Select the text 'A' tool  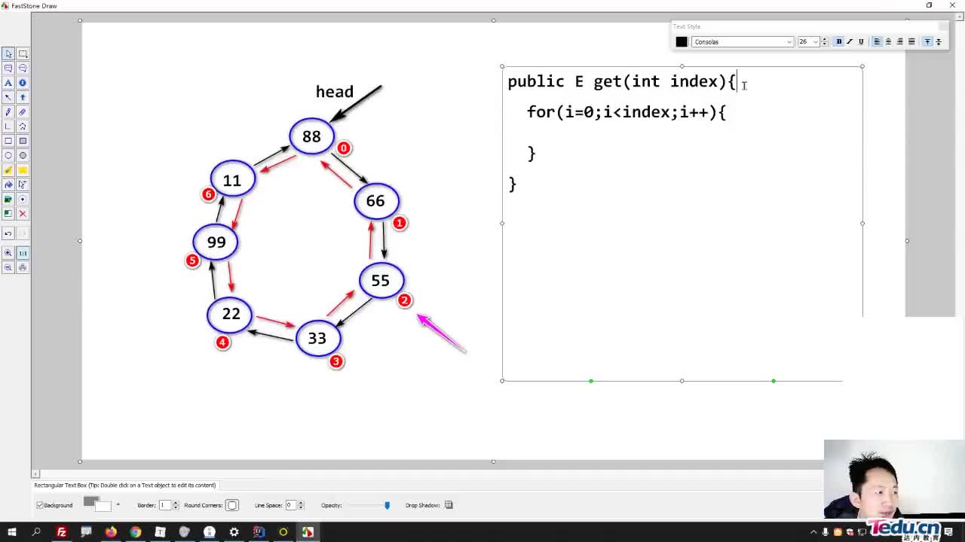8,83
